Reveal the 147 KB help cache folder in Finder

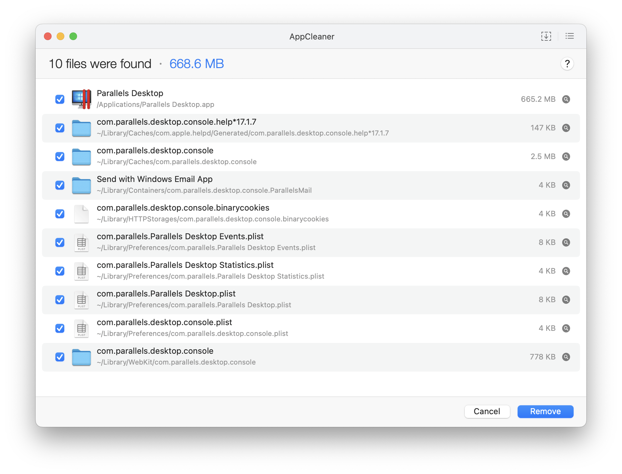pos(566,128)
